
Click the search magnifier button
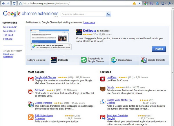pos(108,14)
